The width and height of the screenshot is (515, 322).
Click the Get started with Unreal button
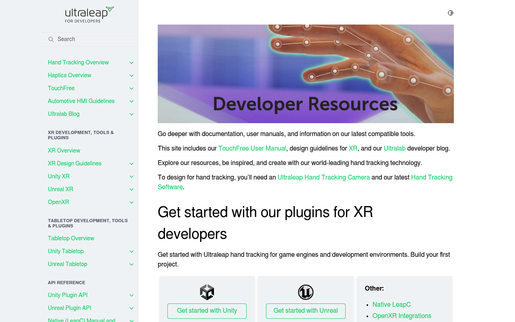[x=306, y=311]
